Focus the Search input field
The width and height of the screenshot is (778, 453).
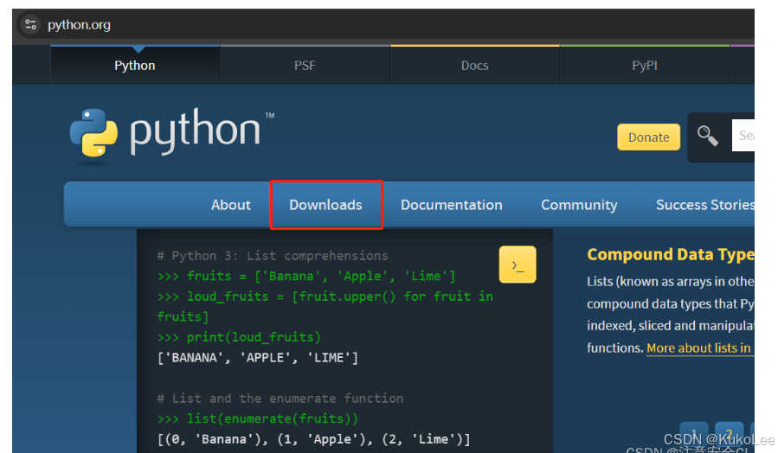(743, 136)
